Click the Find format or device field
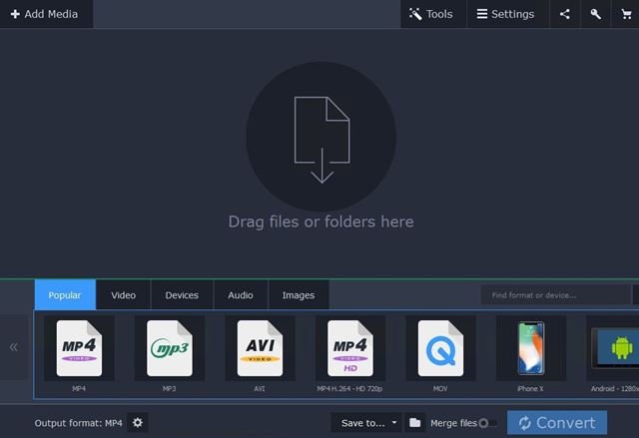Screen dimensions: 639x438 click(x=554, y=295)
